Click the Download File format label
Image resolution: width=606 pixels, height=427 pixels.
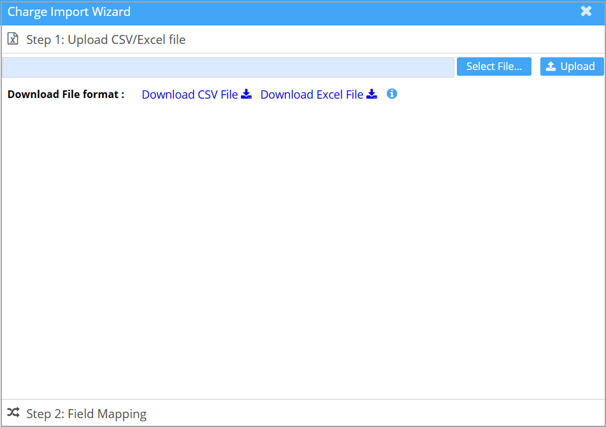[x=66, y=94]
